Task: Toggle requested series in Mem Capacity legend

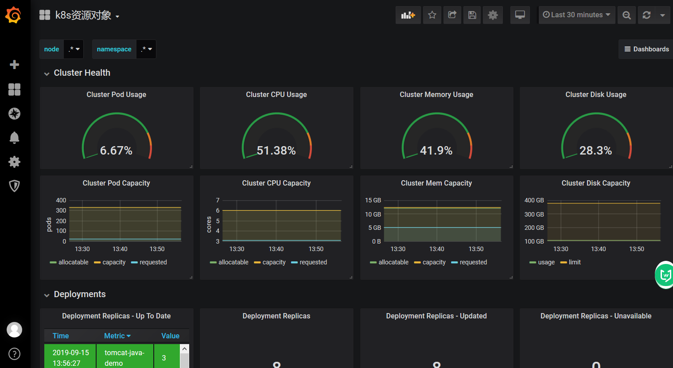Action: [473, 262]
